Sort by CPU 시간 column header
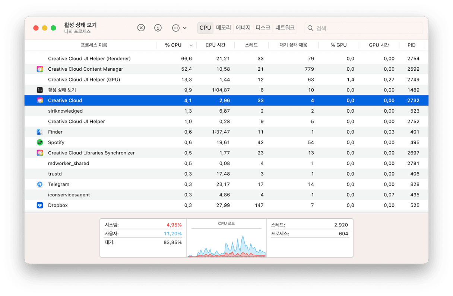This screenshot has height=296, width=453. tap(215, 45)
